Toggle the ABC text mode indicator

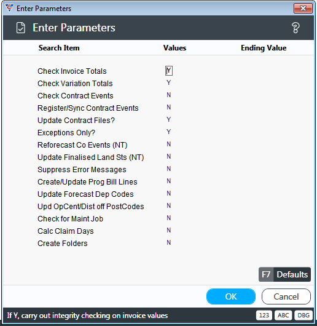pos(283,316)
